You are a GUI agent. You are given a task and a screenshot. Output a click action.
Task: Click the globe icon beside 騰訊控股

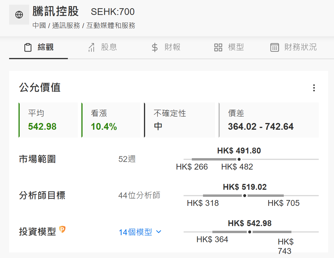[x=19, y=15]
